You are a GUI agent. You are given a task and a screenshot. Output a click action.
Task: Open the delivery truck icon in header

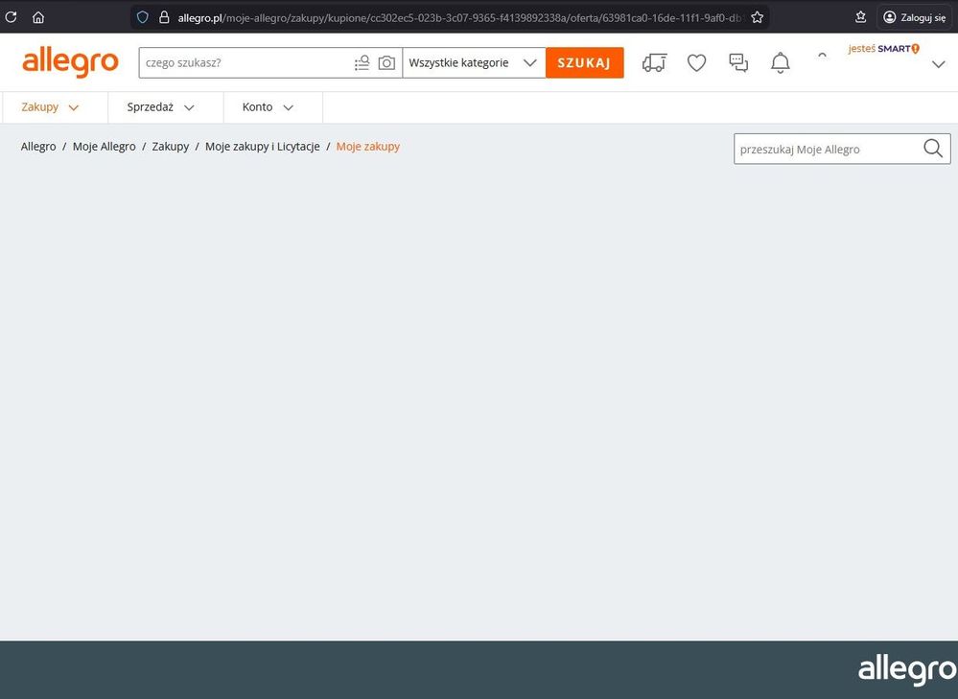coord(654,62)
